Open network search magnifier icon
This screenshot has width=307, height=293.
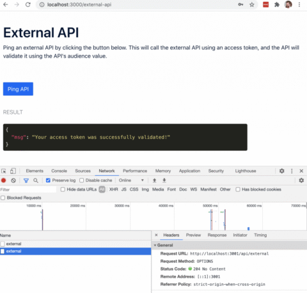pyautogui.click(x=36, y=180)
